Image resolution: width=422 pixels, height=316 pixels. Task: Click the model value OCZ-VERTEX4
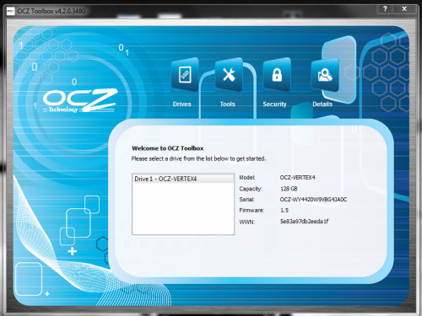[297, 178]
